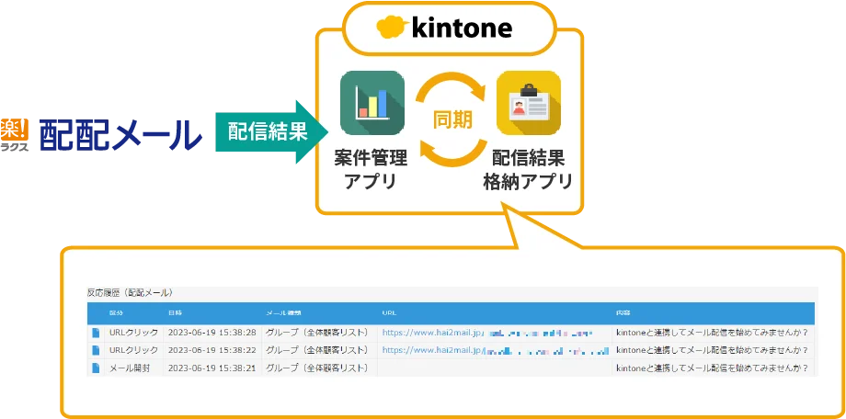
Task: Click the 楽! ラクス logo mark
Action: click(x=15, y=135)
